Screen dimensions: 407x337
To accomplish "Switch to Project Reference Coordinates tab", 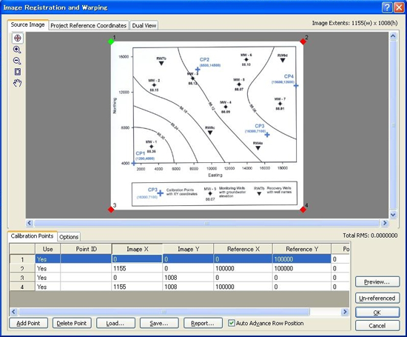I will click(x=89, y=25).
